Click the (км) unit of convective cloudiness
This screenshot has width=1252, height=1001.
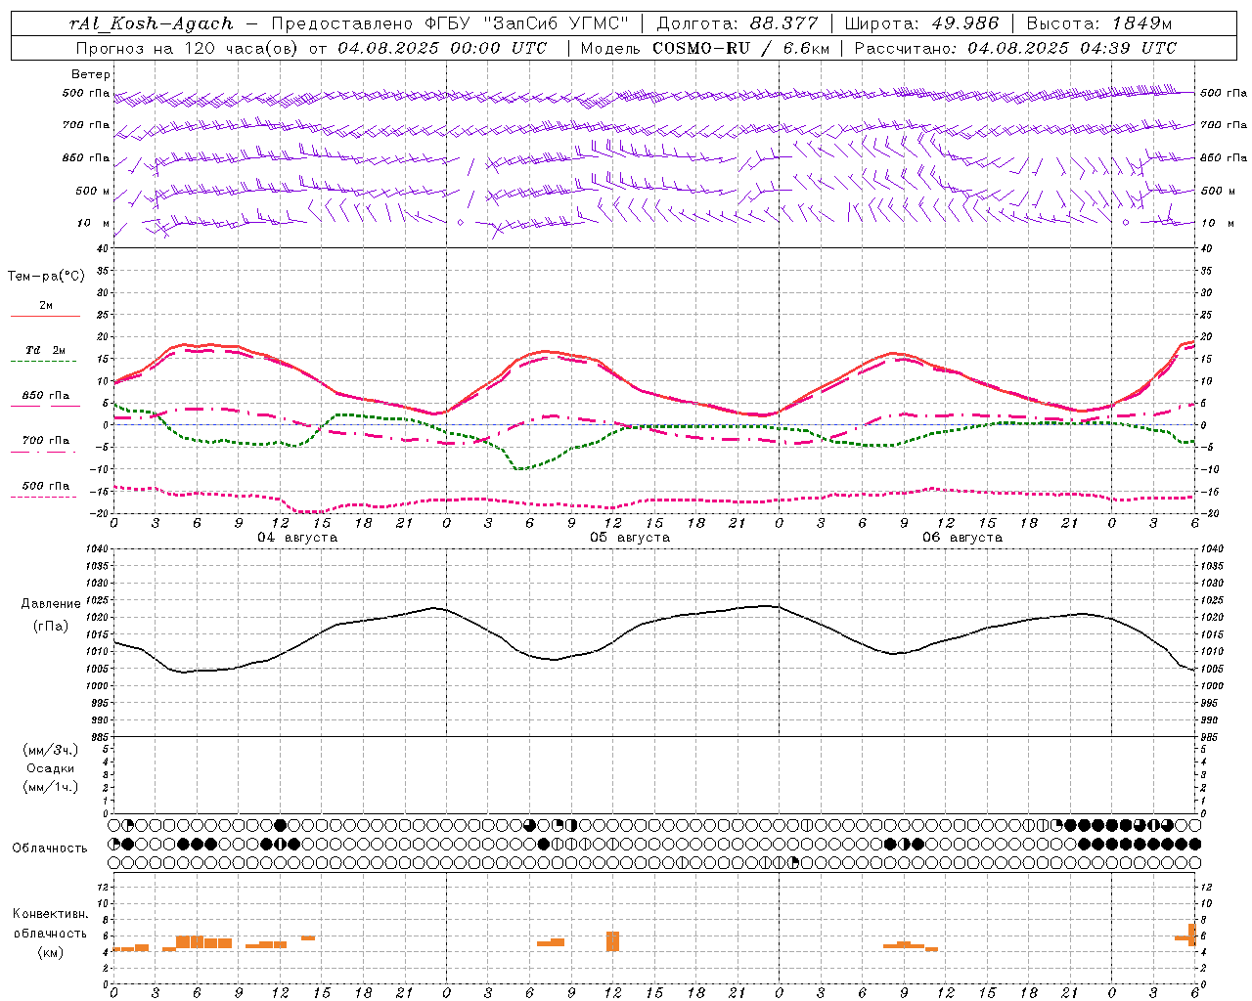click(51, 951)
